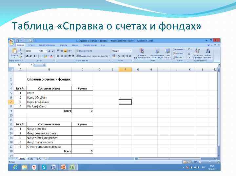Screen dimensions: 236x177
Task: Click the text orientation icon
Action: (x=70, y=51)
